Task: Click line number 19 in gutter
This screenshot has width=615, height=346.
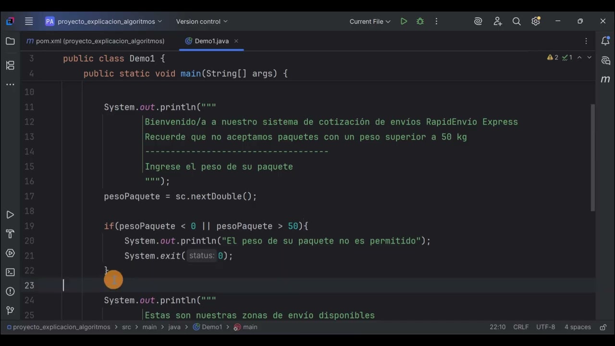Action: [29, 226]
